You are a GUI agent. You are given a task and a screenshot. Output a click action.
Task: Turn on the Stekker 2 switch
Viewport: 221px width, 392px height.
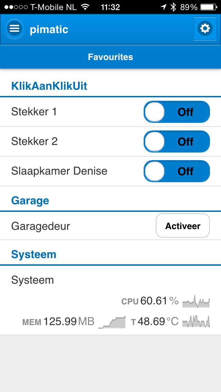pos(176,141)
